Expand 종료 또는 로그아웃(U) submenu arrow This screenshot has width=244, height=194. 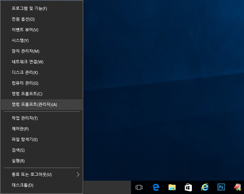78,175
